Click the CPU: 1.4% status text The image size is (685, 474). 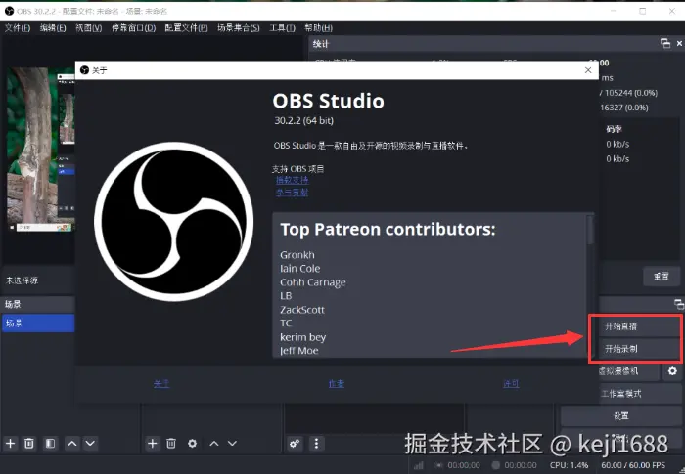[x=569, y=465]
